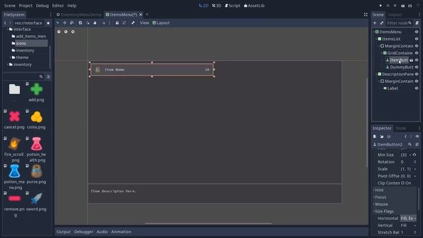Viewport: 423px width, 238px height.
Task: Toggle FileSystem favorite star
Action: coord(48,23)
